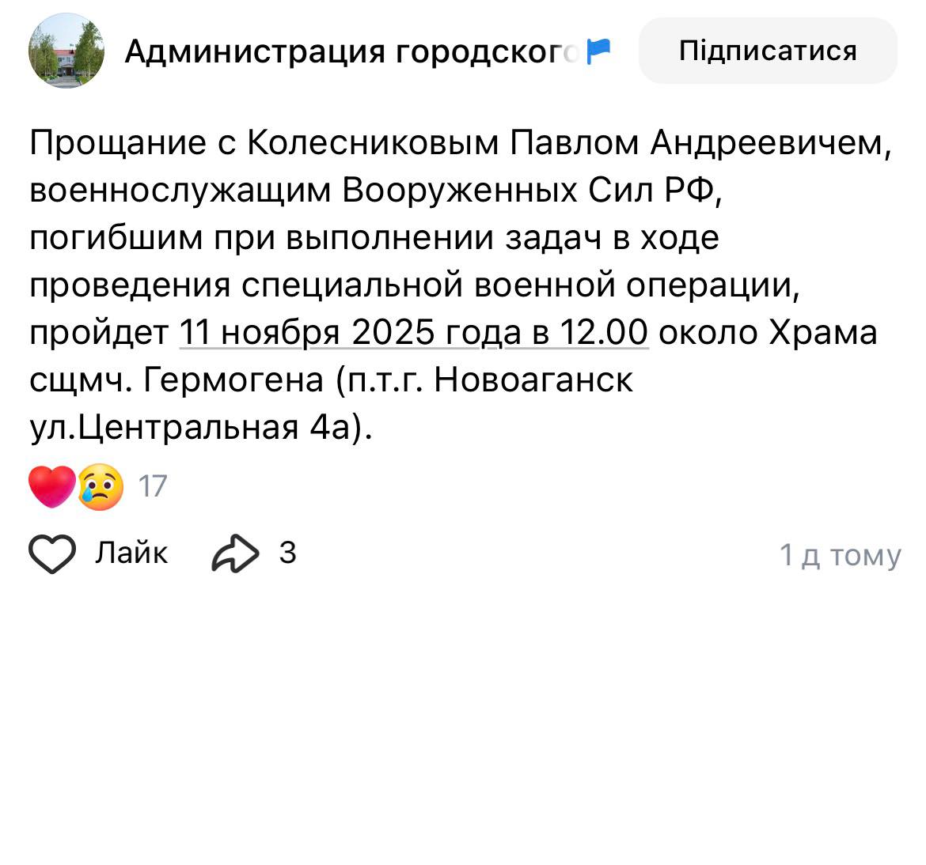This screenshot has width=926, height=865.
Task: Click the Лайк label
Action: coord(131,553)
